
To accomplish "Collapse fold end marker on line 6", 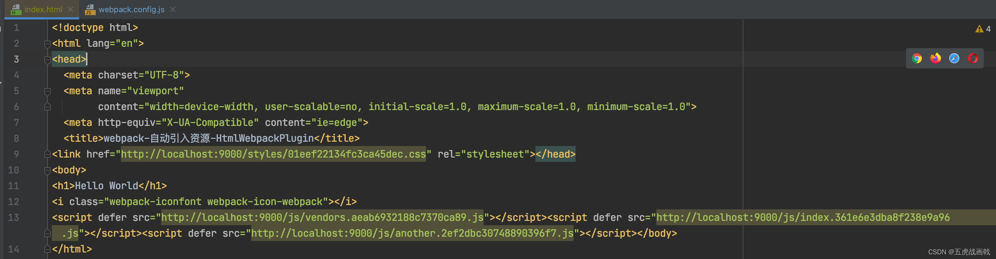I will (47, 107).
